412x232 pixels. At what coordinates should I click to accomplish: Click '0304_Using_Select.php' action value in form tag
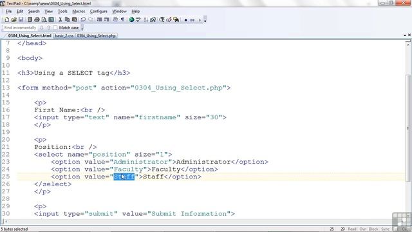[x=178, y=88]
